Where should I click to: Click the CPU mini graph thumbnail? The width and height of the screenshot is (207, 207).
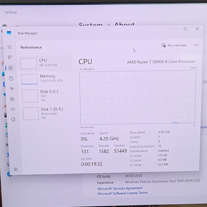(x=28, y=63)
